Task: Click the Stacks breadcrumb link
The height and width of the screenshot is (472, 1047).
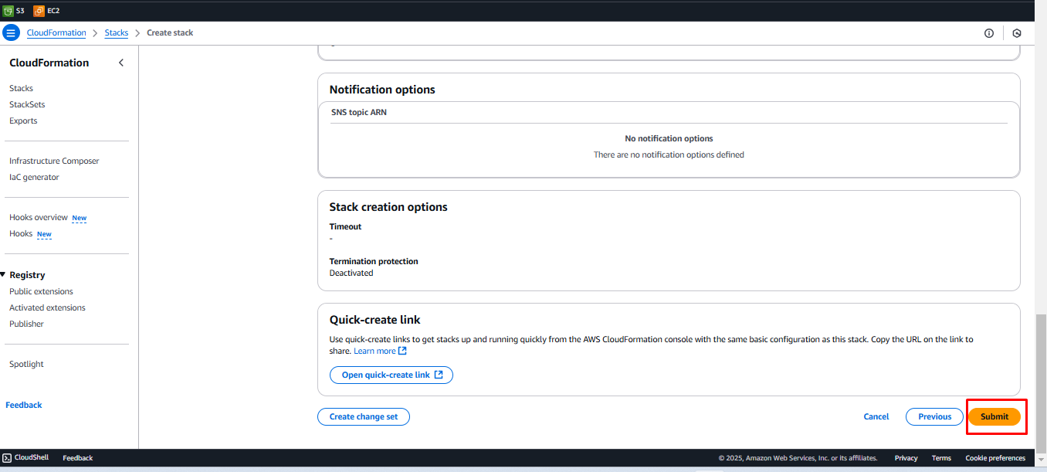Action: tap(117, 33)
